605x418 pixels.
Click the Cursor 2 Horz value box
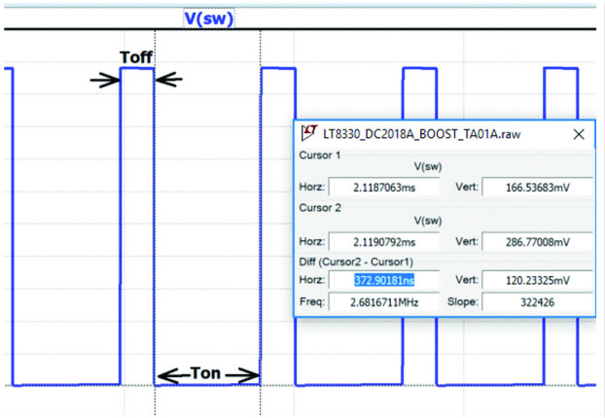[384, 241]
